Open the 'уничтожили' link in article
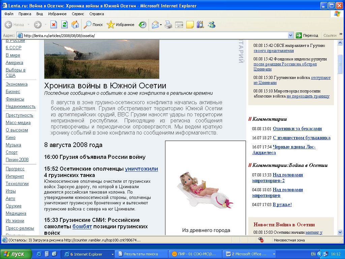This screenshot has height=259, width=345. coord(141,169)
